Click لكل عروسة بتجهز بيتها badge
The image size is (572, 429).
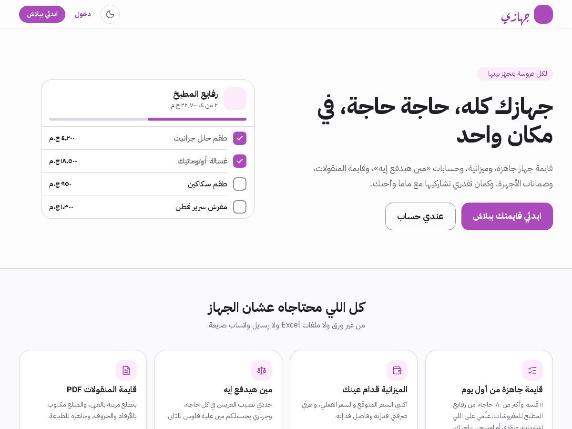point(515,74)
